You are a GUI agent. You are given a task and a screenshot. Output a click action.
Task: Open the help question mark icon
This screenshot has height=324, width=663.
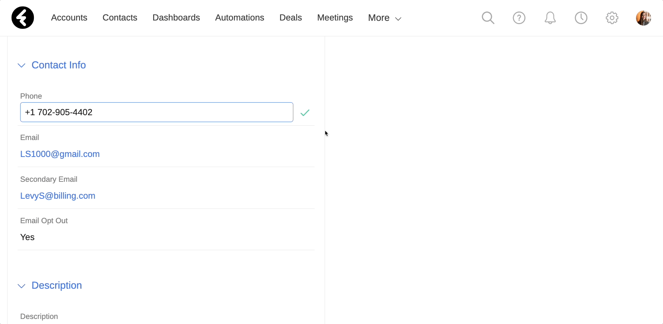pos(519,18)
